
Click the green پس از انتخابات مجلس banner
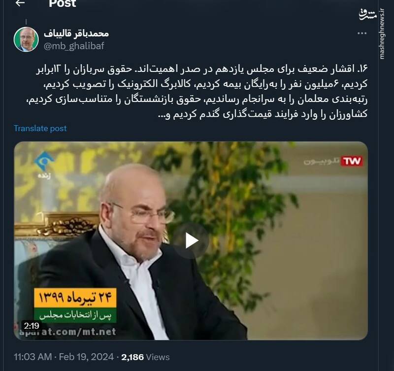[75, 315]
